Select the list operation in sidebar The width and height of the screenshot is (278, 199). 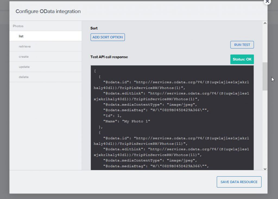(46, 36)
